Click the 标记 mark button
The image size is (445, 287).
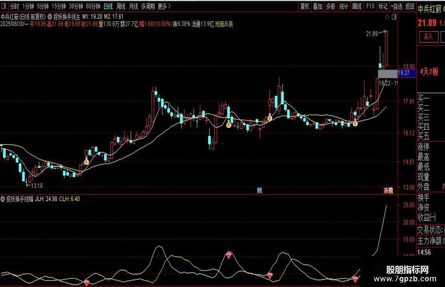(x=383, y=6)
